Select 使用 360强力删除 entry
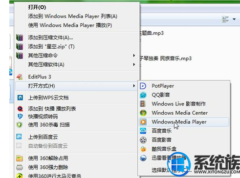 (x=76, y=167)
